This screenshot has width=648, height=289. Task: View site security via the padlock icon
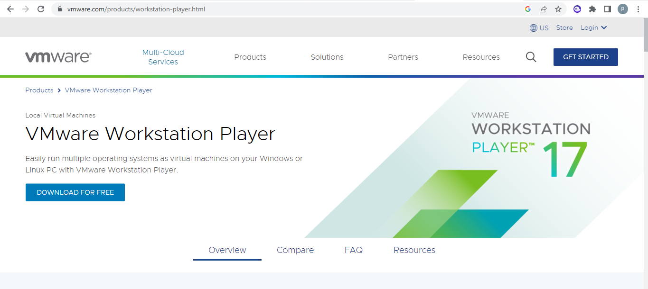(59, 9)
